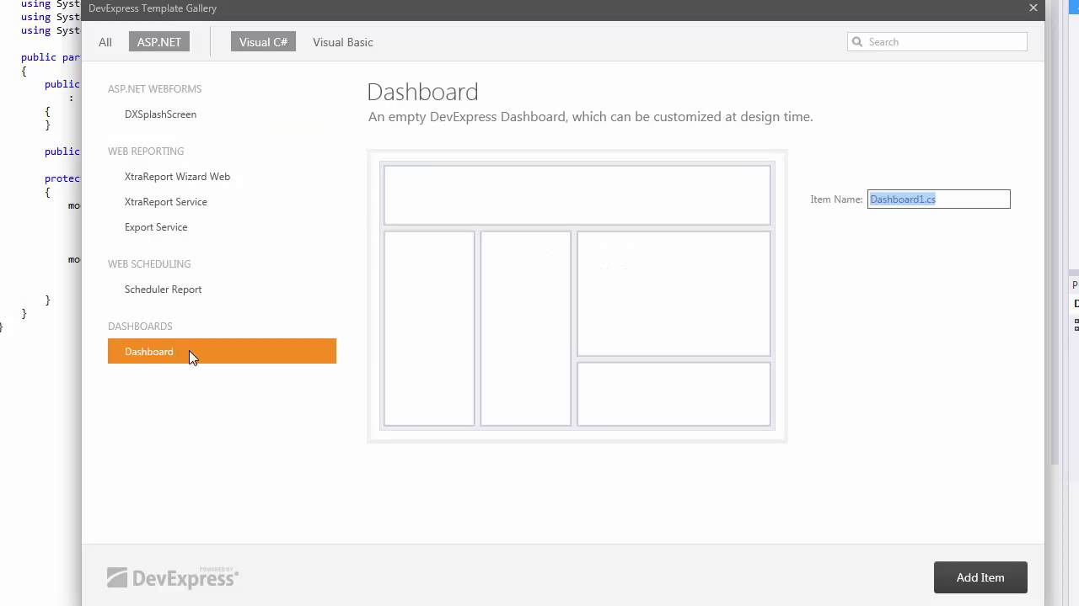This screenshot has width=1079, height=606.
Task: Choose the Visual C# language tab
Action: pos(263,42)
